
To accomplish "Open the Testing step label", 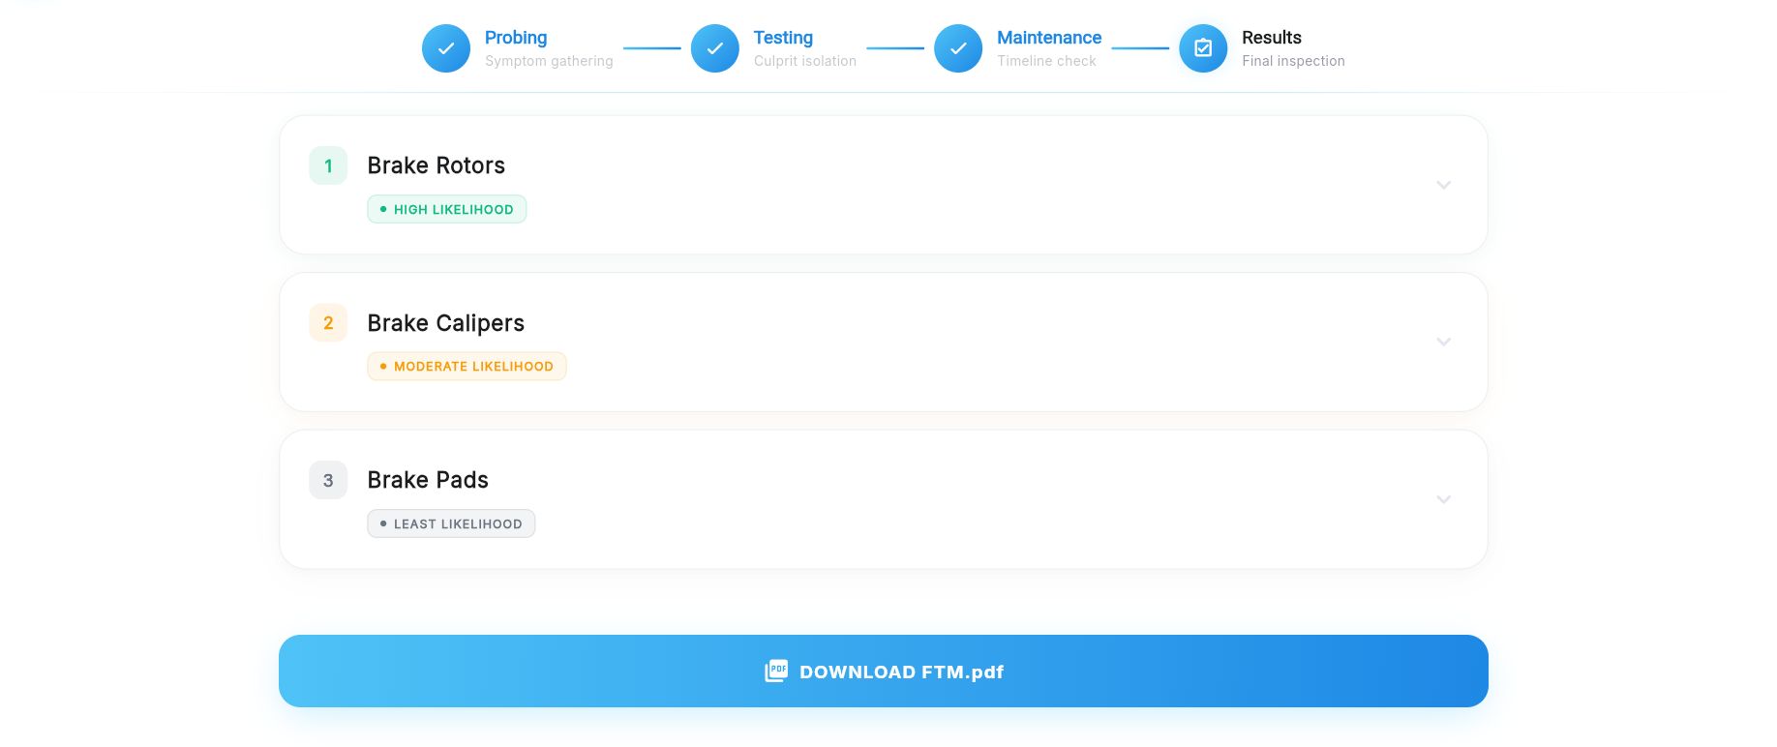I will (x=783, y=38).
